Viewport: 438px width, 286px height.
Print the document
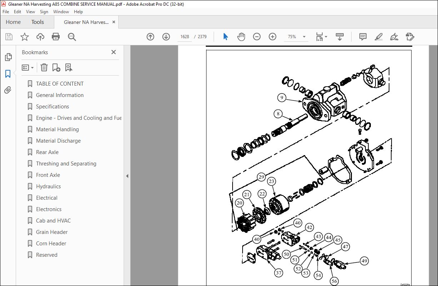coord(56,37)
